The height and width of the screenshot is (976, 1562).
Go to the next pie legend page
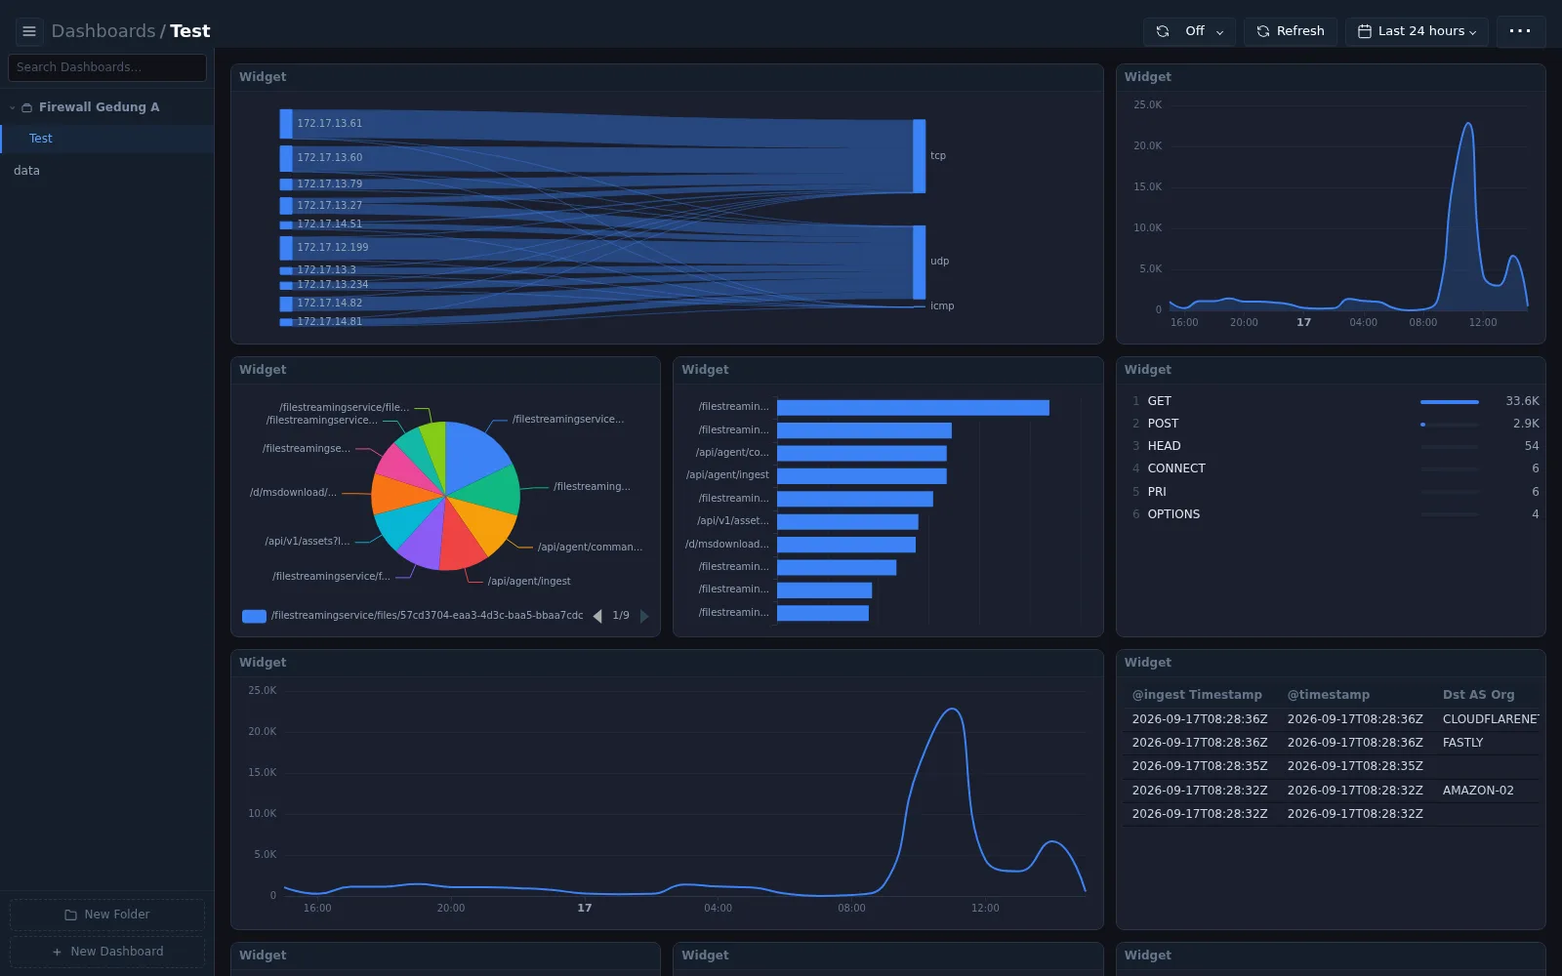644,616
